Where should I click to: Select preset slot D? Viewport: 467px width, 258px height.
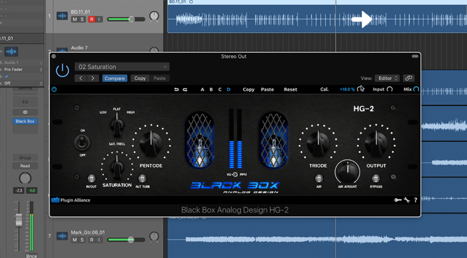click(x=229, y=89)
